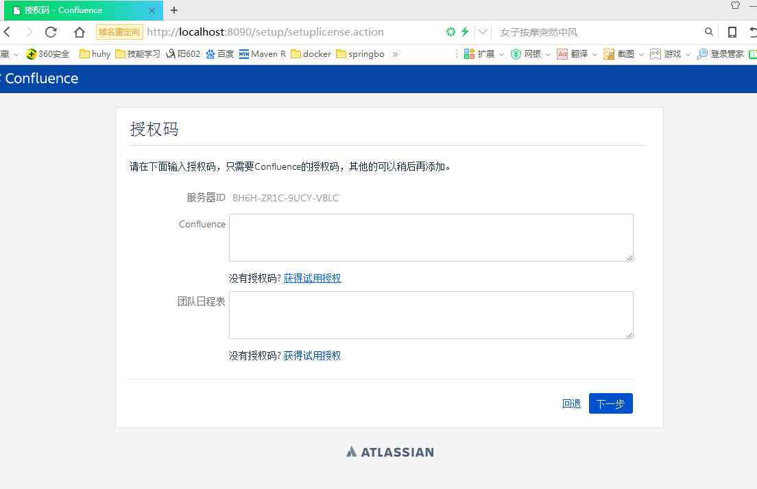This screenshot has height=489, width=757.
Task: Open new tab with plus button
Action: pyautogui.click(x=174, y=10)
